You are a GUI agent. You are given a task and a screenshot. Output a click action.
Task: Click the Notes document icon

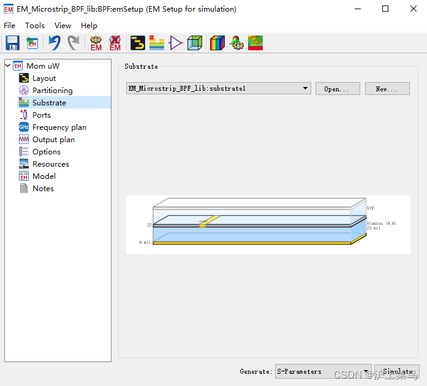coord(24,188)
